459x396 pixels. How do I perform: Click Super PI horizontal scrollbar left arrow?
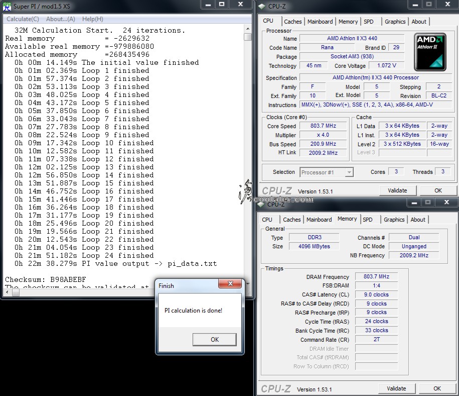click(8, 292)
